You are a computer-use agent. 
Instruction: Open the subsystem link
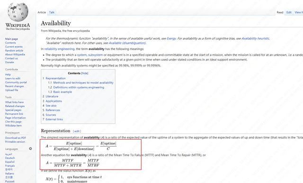[96, 55]
